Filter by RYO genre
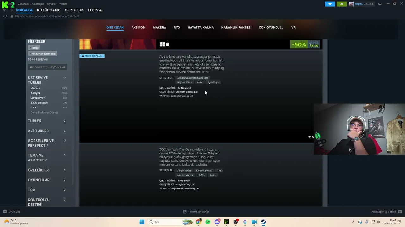Viewport: 405px width, 227px height. [x=33, y=108]
